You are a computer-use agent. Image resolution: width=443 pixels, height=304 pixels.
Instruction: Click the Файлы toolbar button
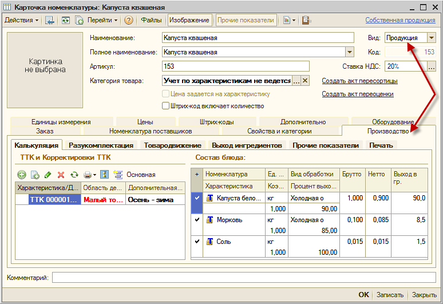click(152, 21)
